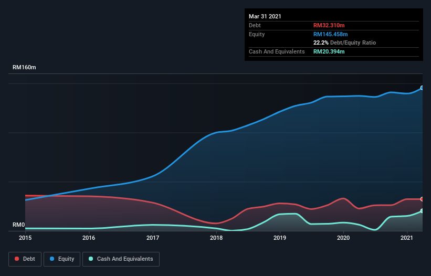Click the teal Cash endpoint marker

click(x=422, y=211)
